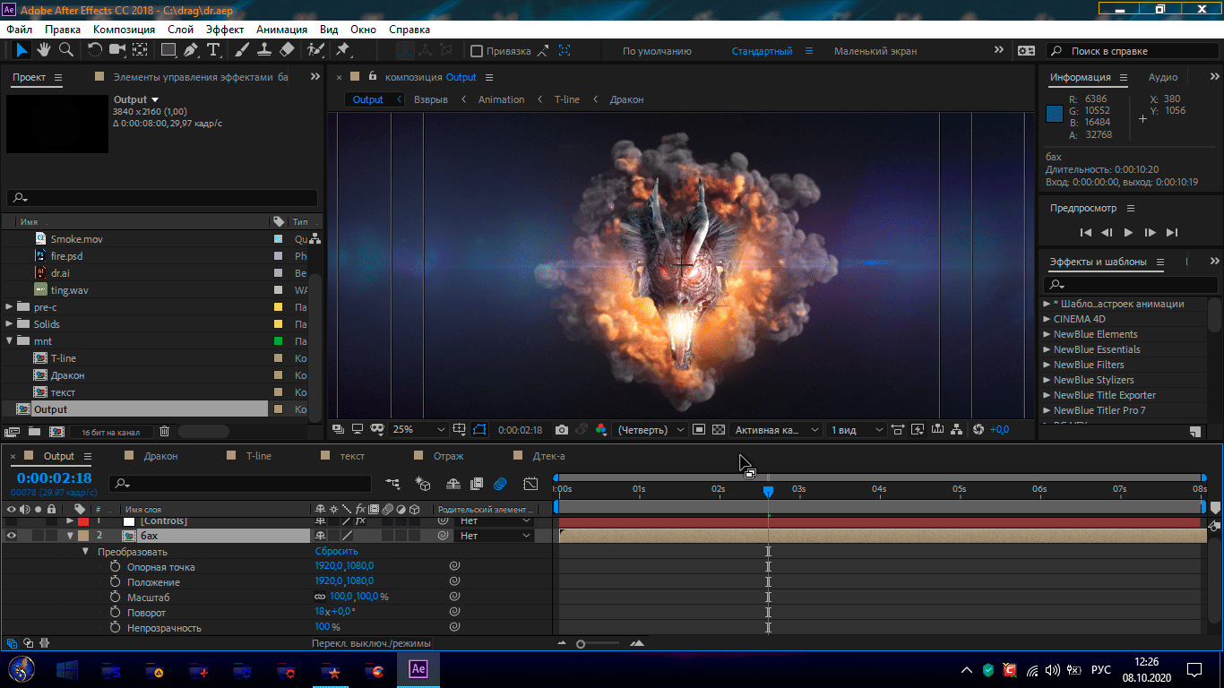Toggle stopwatch for Поворот property
The width and height of the screenshot is (1224, 688).
pos(115,613)
